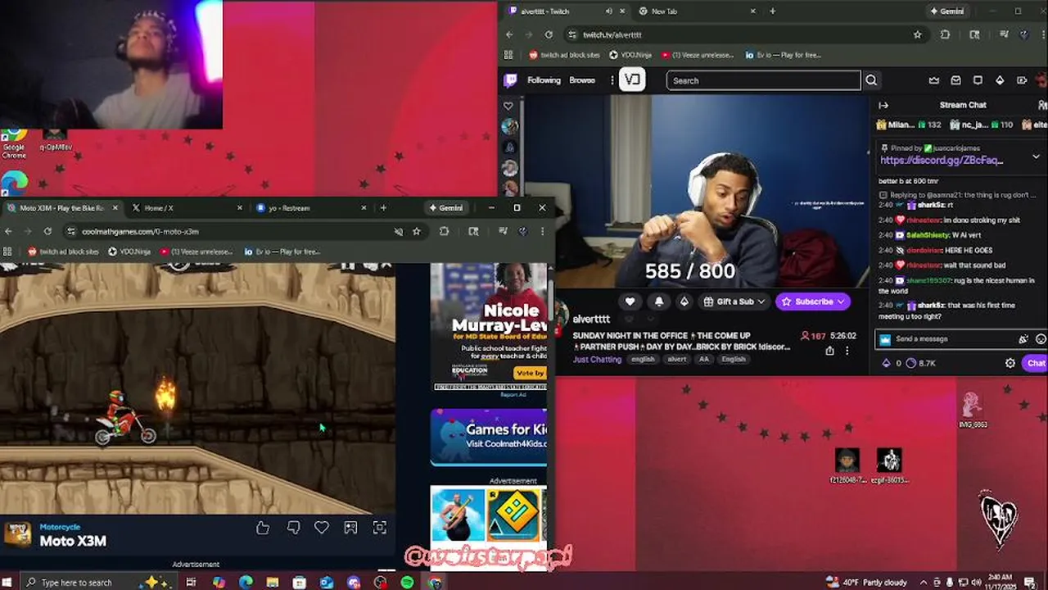Click the Vote by button in Nicole Murray ad

click(x=529, y=373)
